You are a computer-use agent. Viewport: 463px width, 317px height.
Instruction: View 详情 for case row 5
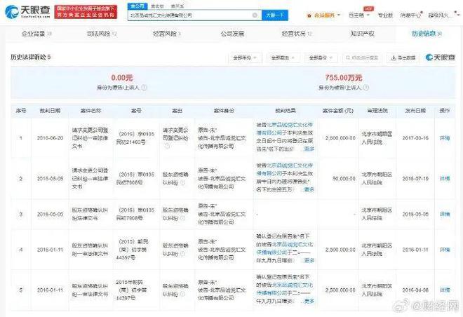[x=444, y=287]
